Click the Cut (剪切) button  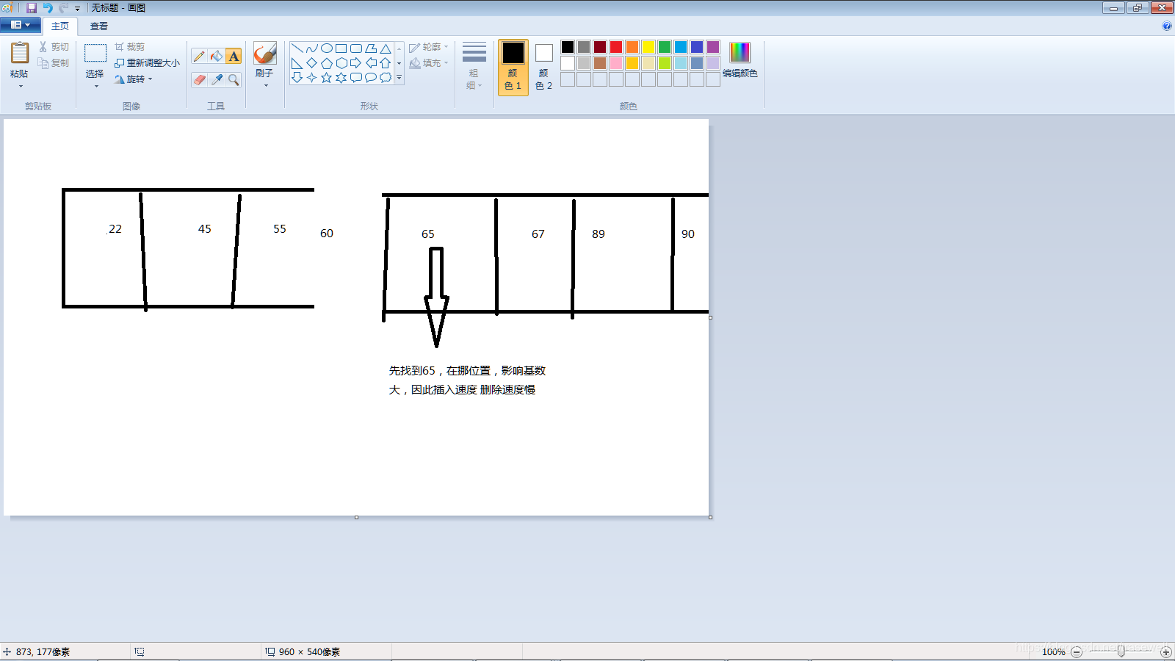point(54,47)
